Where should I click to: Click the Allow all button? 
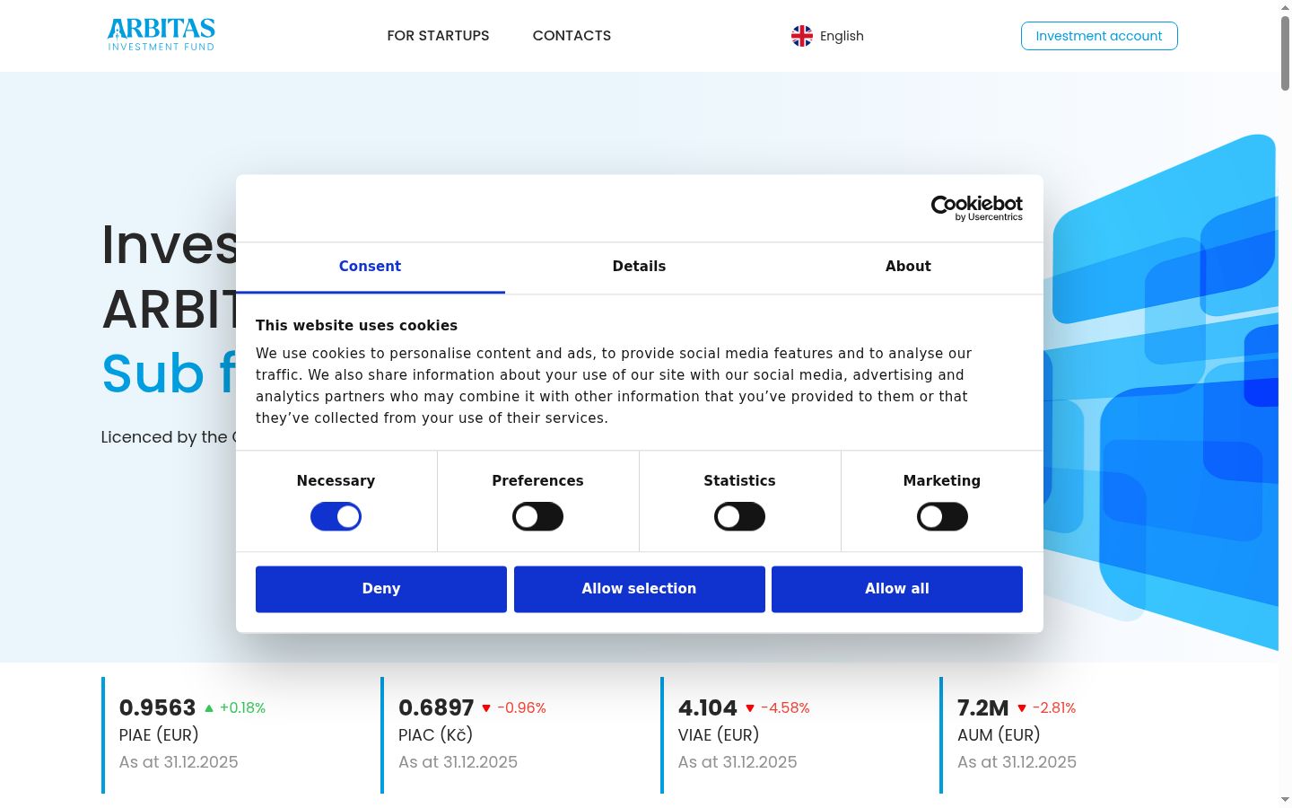click(897, 589)
